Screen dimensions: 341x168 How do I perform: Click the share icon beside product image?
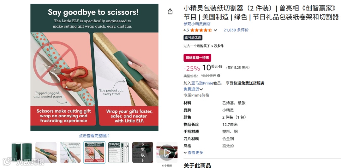pos(170,11)
